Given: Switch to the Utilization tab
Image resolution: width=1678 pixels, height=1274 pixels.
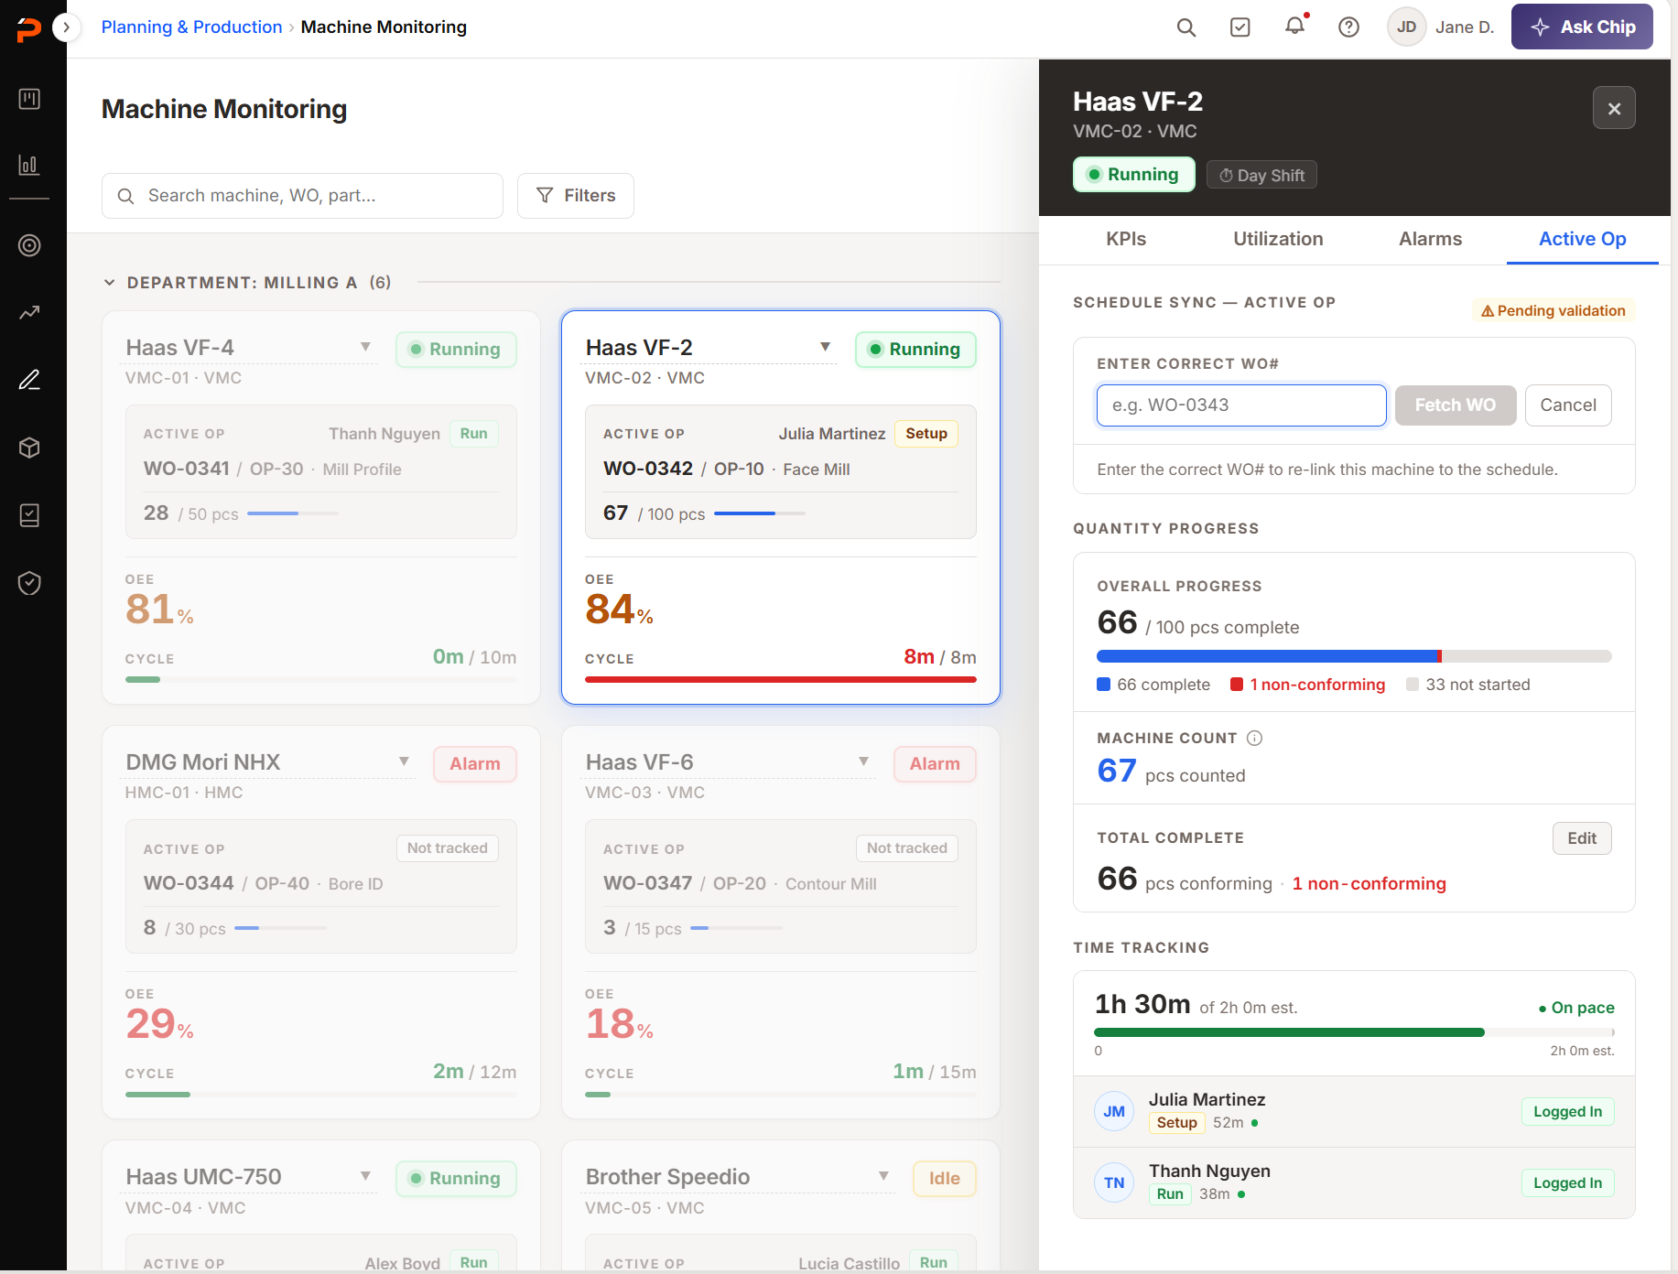Looking at the screenshot, I should 1278,239.
